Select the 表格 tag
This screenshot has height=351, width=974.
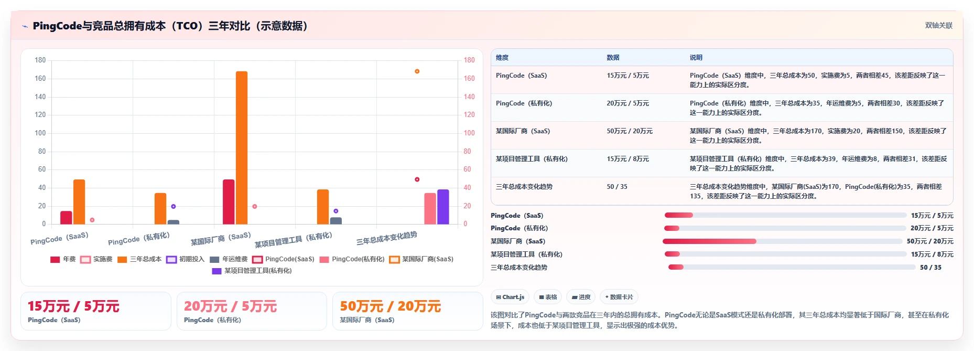point(548,297)
